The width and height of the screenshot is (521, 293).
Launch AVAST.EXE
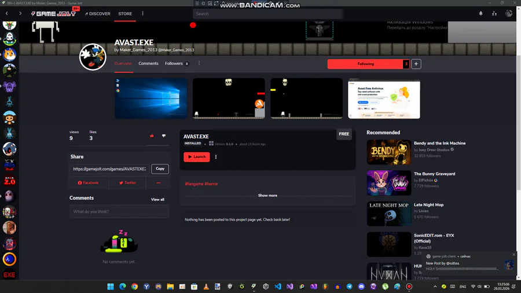tap(197, 157)
